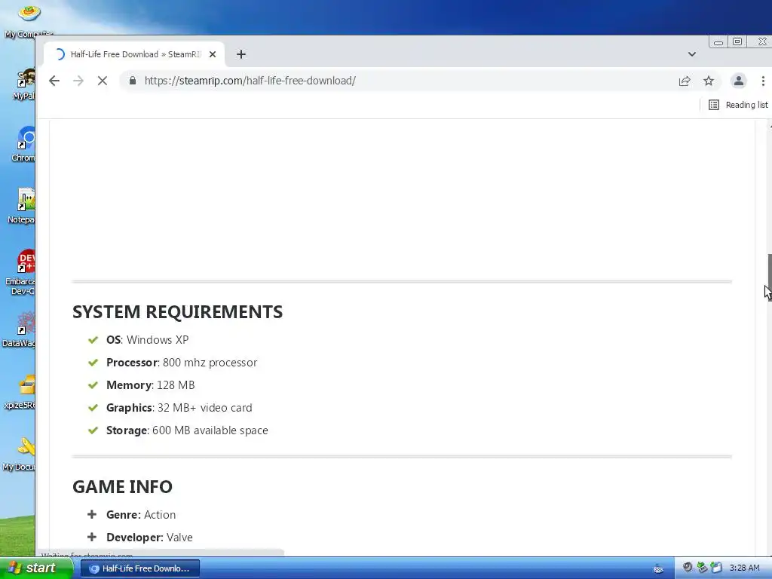Bookmark this page with the star
Viewport: 772px width, 579px height.
(709, 81)
